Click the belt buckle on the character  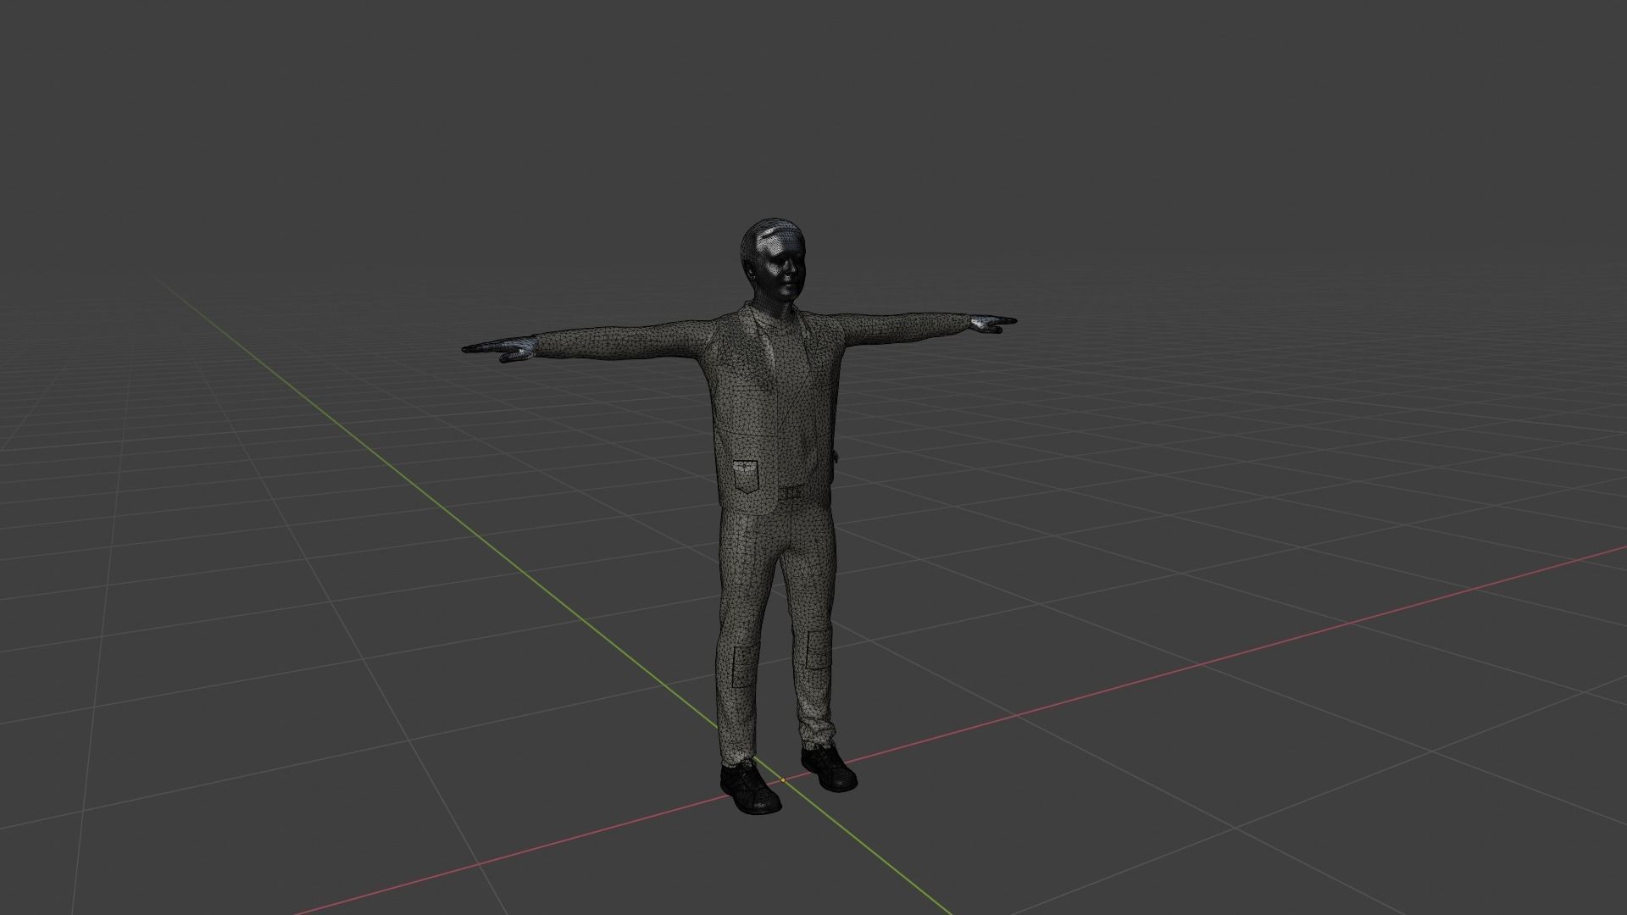coord(793,492)
